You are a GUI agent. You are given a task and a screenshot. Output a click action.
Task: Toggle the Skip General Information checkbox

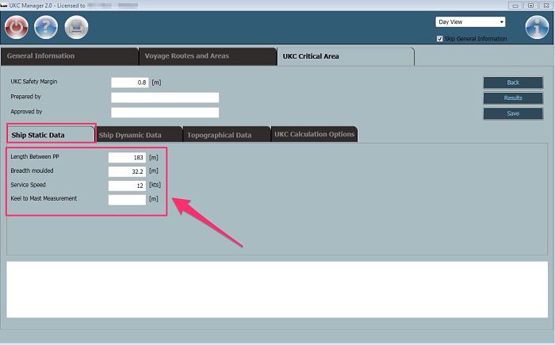point(440,39)
